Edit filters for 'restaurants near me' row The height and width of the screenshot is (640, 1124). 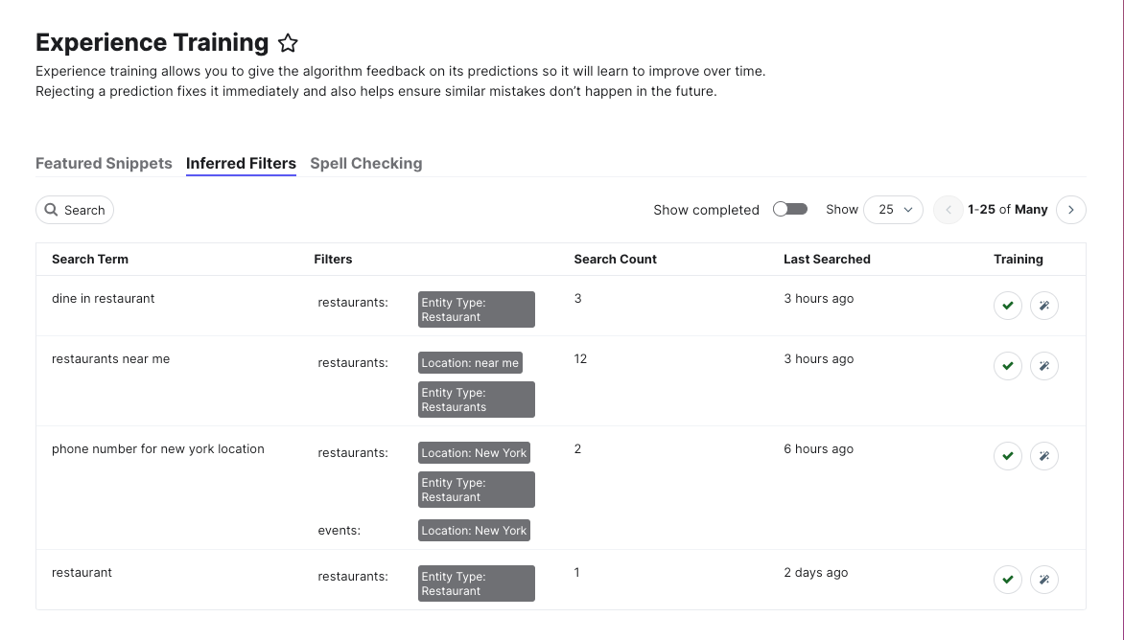pyautogui.click(x=1043, y=366)
